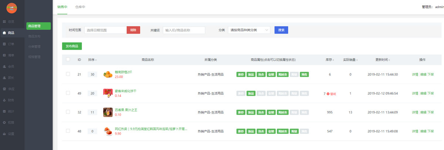Toggle 预售 attribute for product ID 48
This screenshot has width=444, height=150.
coord(304,131)
